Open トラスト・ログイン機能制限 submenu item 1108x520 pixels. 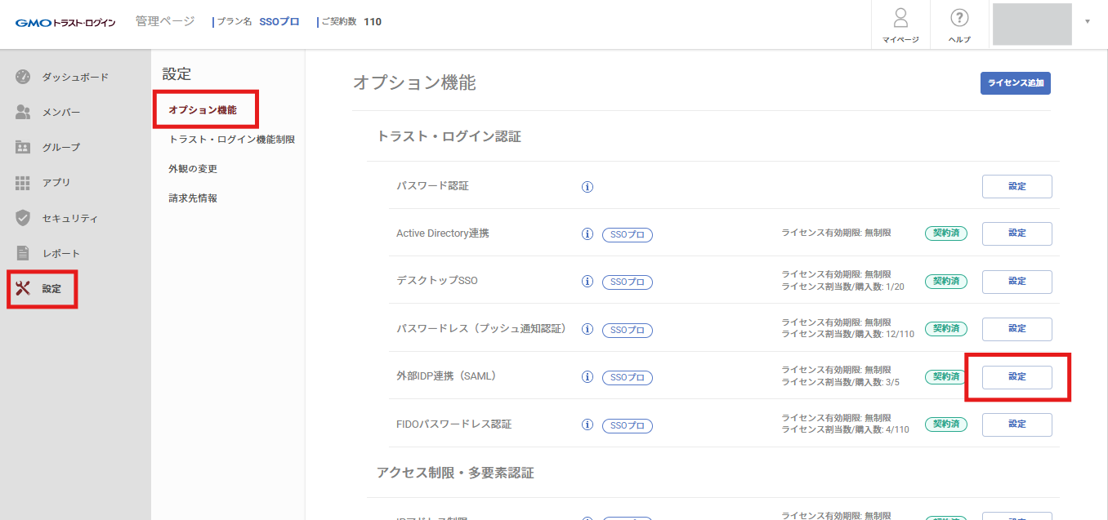pos(232,140)
